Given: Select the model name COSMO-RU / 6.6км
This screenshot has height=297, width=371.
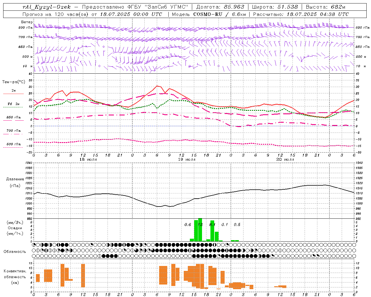Looking at the screenshot, I should (220, 14).
